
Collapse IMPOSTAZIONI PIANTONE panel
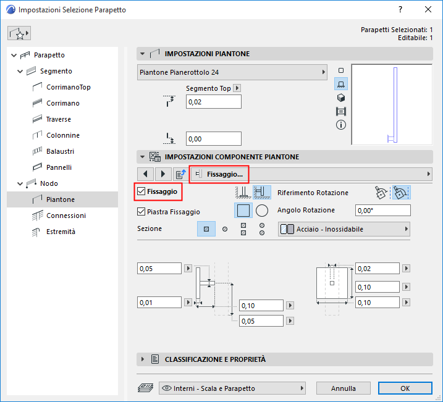pyautogui.click(x=142, y=54)
